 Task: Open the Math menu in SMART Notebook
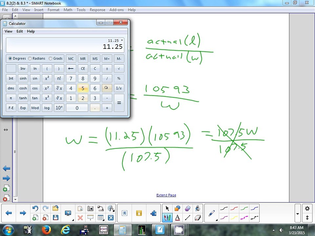68,10
